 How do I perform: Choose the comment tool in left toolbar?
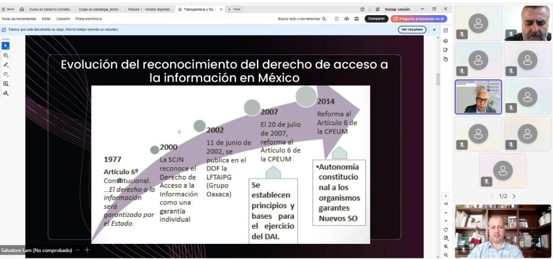click(6, 55)
